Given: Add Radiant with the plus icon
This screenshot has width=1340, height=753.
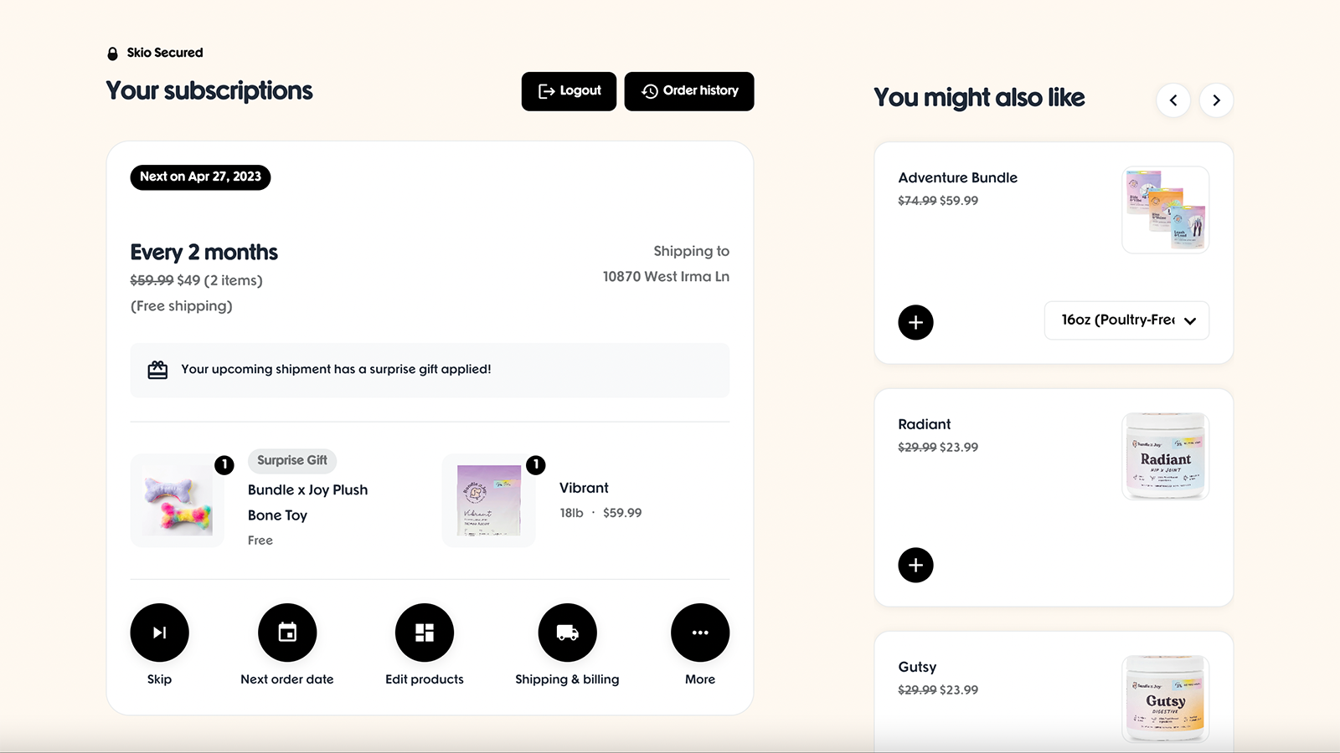Looking at the screenshot, I should click(x=915, y=565).
